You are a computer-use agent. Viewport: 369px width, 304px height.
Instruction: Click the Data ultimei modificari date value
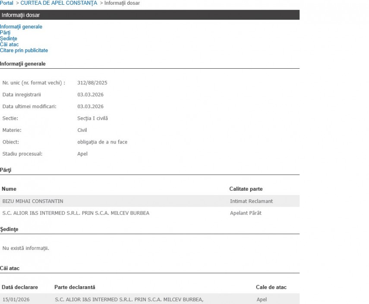coord(90,106)
